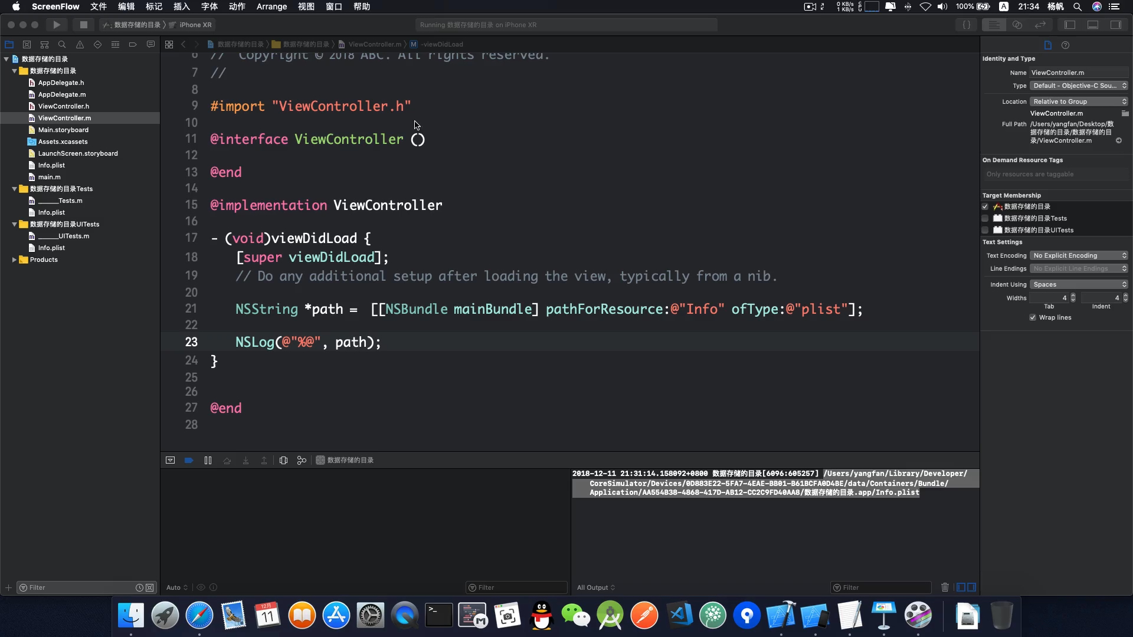Open the 编辑 menu
1133x637 pixels.
click(126, 6)
